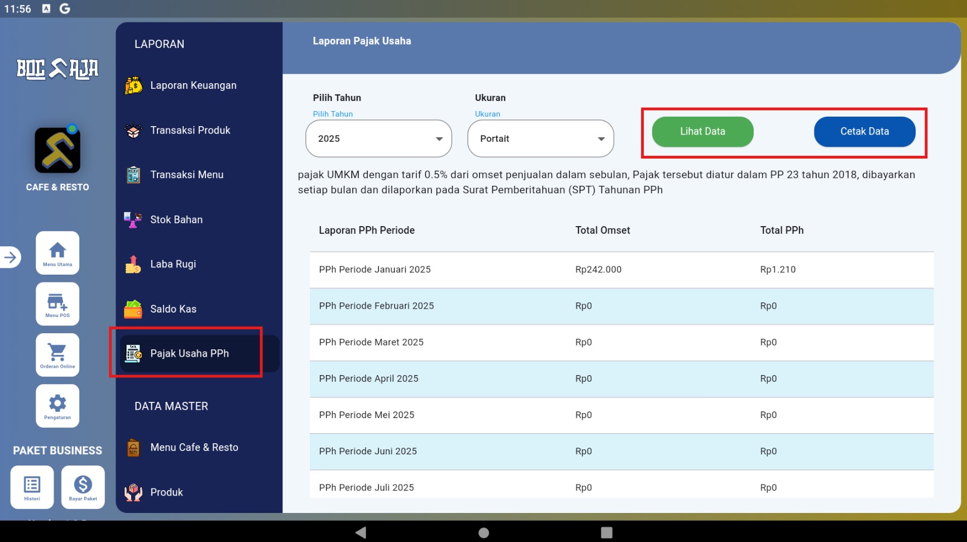Viewport: 967px width, 542px height.
Task: Click the Pajak Usaha PPh tax icon
Action: 133,353
